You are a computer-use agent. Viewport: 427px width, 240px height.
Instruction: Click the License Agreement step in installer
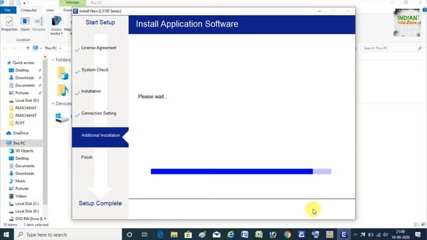click(99, 48)
